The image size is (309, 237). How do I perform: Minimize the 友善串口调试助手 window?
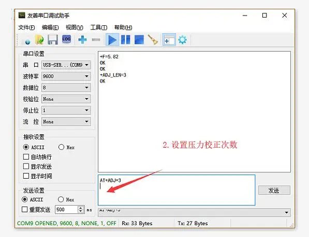coord(245,15)
